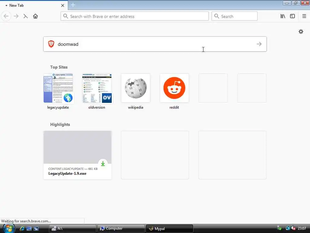This screenshot has height=233, width=310.
Task: Go forward using the browser forward arrow
Action: (x=16, y=16)
